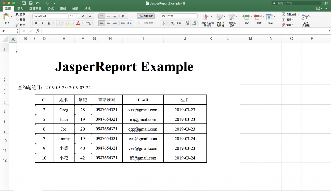Viewport: 331px width, 191px height.
Task: Open Conditional Formatting (設定格式化的條件)
Action: (x=207, y=20)
